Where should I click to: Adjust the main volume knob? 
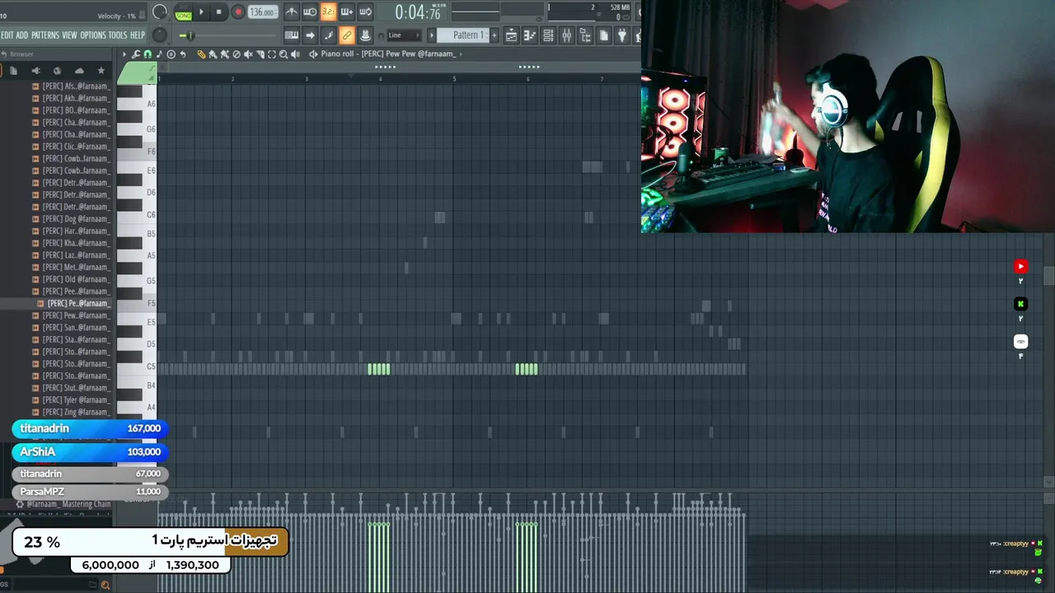[159, 12]
